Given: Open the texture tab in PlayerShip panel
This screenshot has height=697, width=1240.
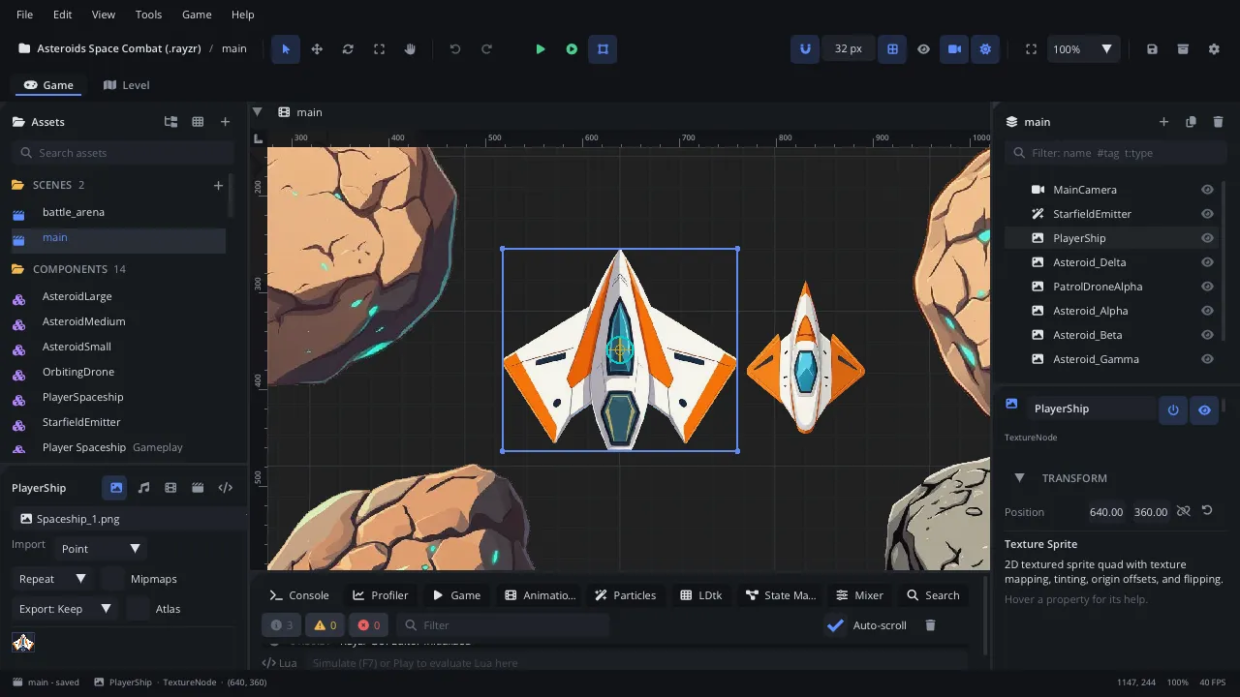Looking at the screenshot, I should click(x=116, y=488).
